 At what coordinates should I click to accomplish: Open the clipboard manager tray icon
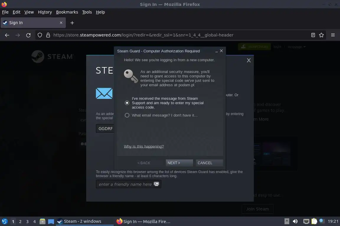[314, 221]
